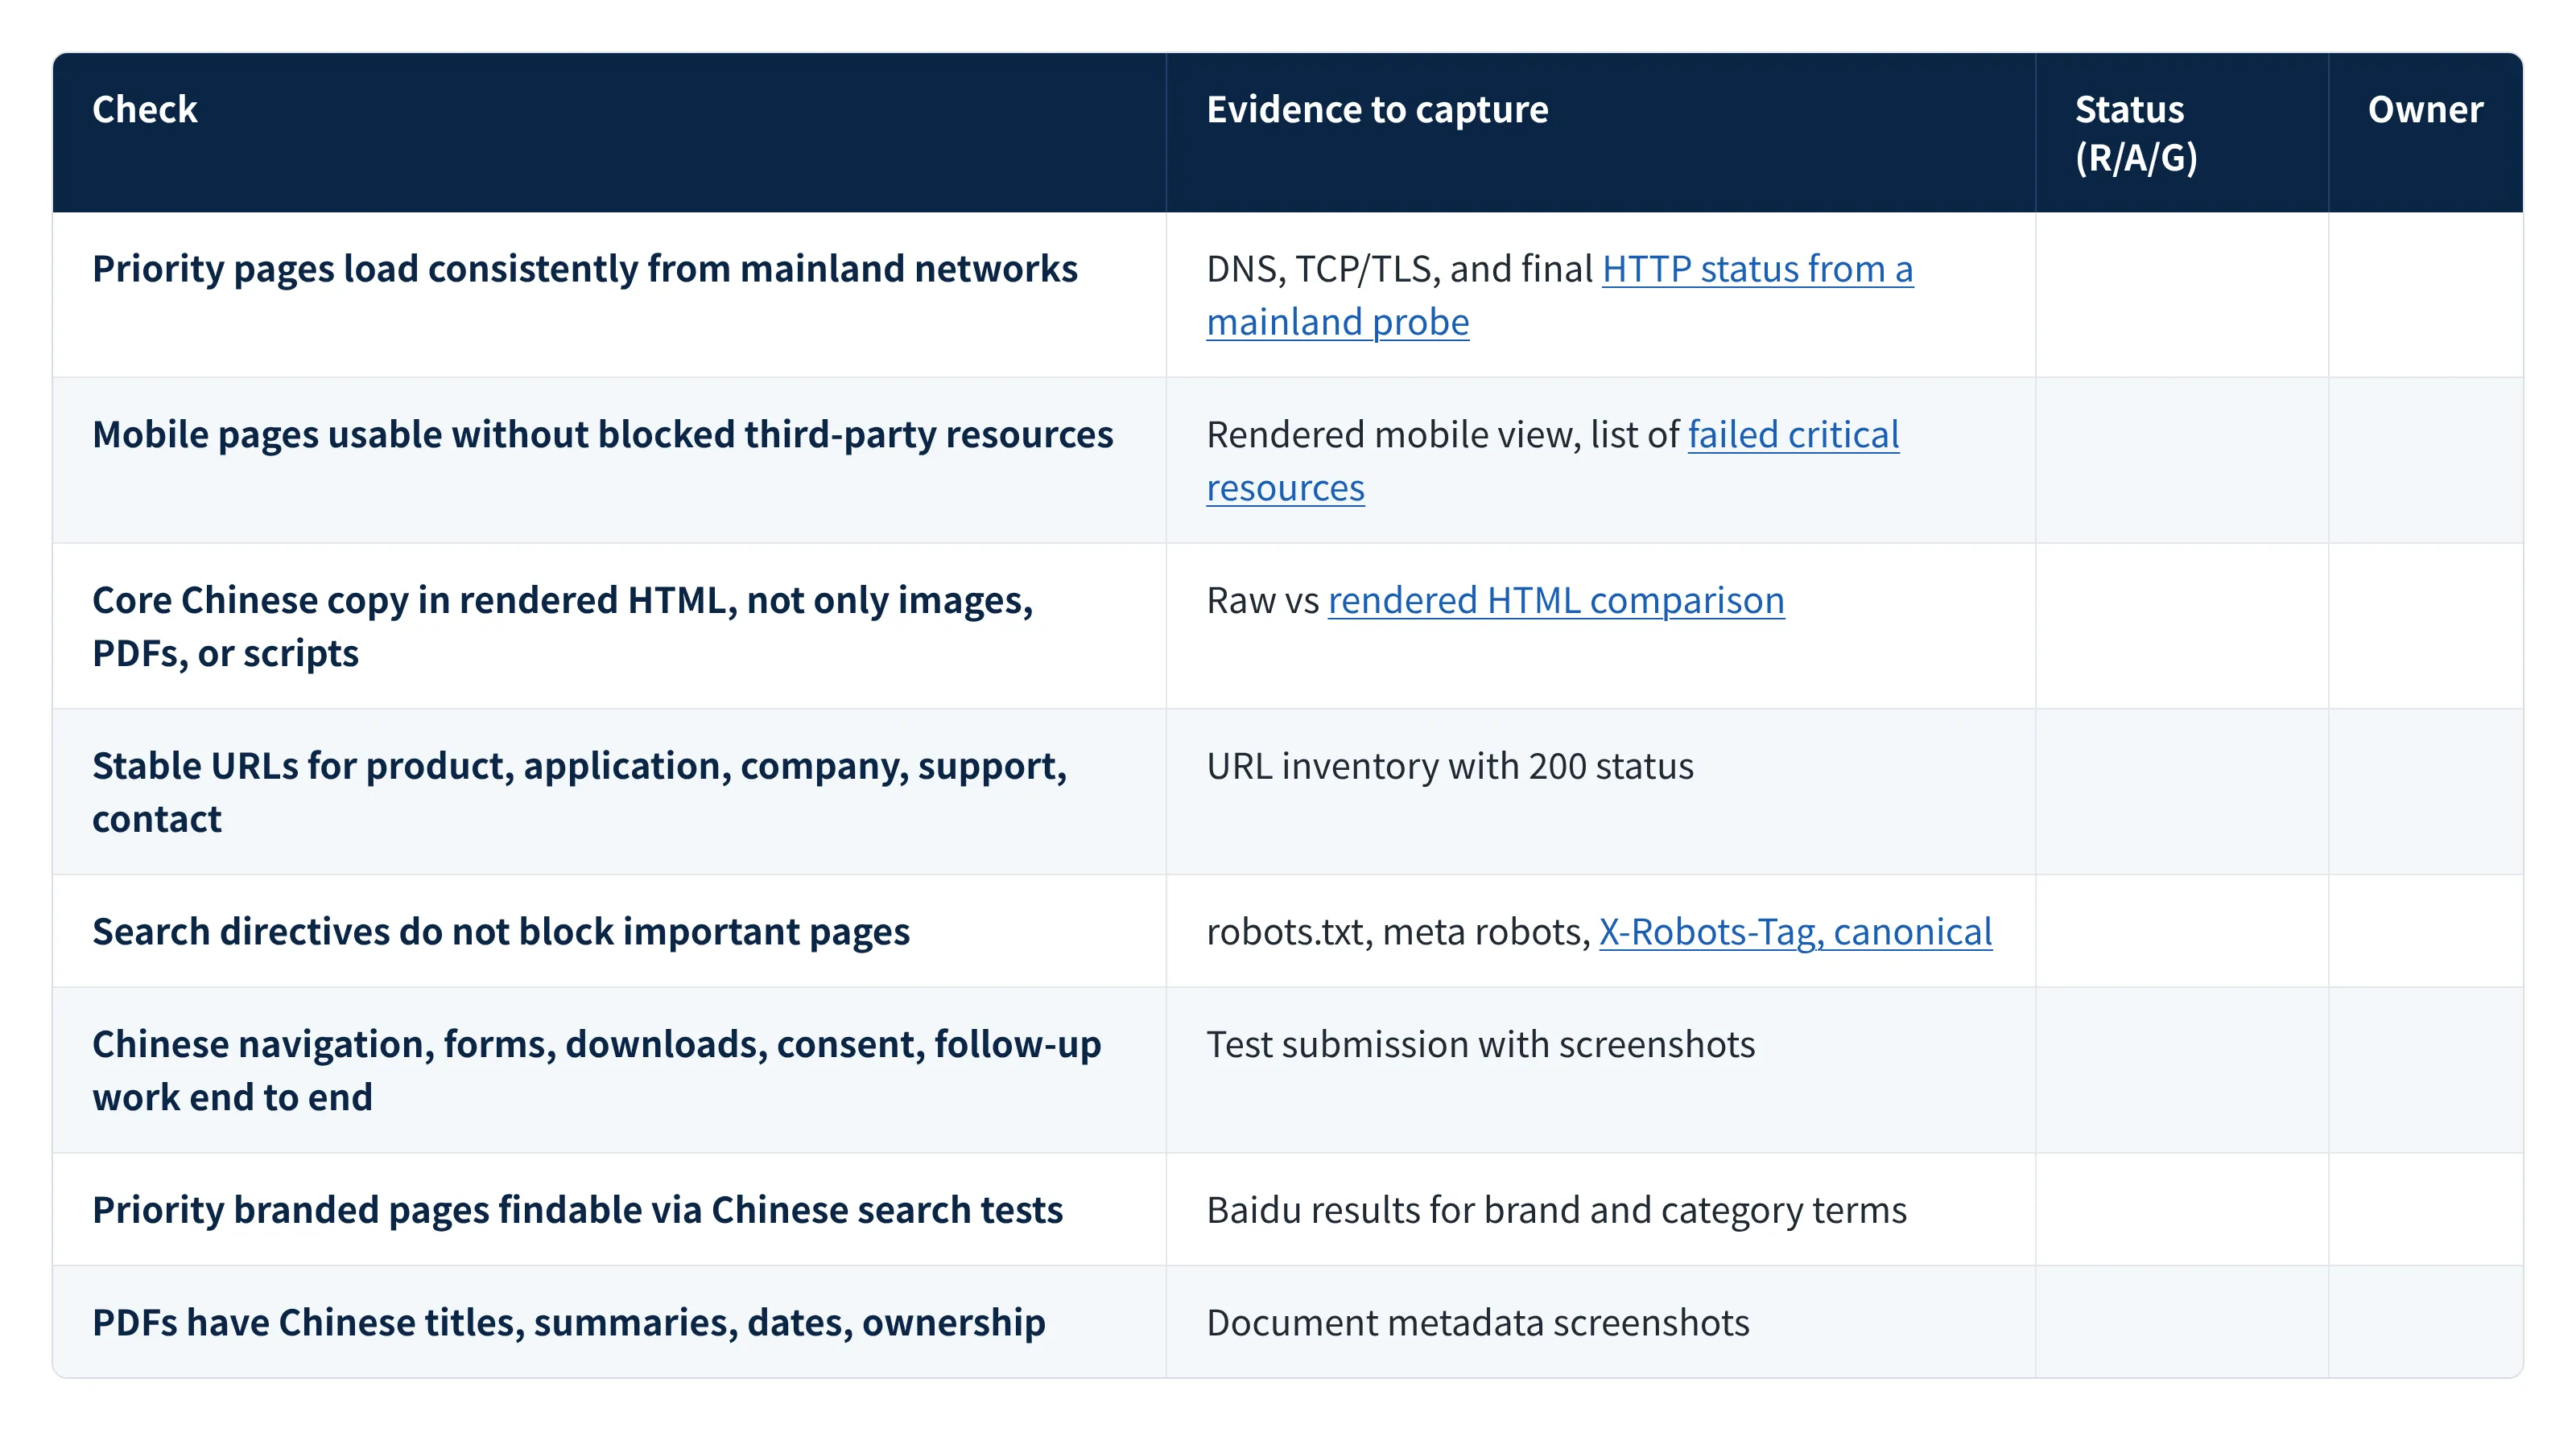Click the 'X-Robots-Tag, canonical' link
2576x1432 pixels.
[x=1795, y=932]
